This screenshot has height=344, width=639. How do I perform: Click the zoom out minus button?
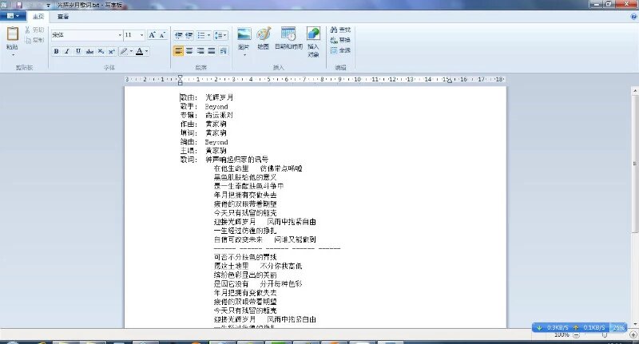click(576, 335)
